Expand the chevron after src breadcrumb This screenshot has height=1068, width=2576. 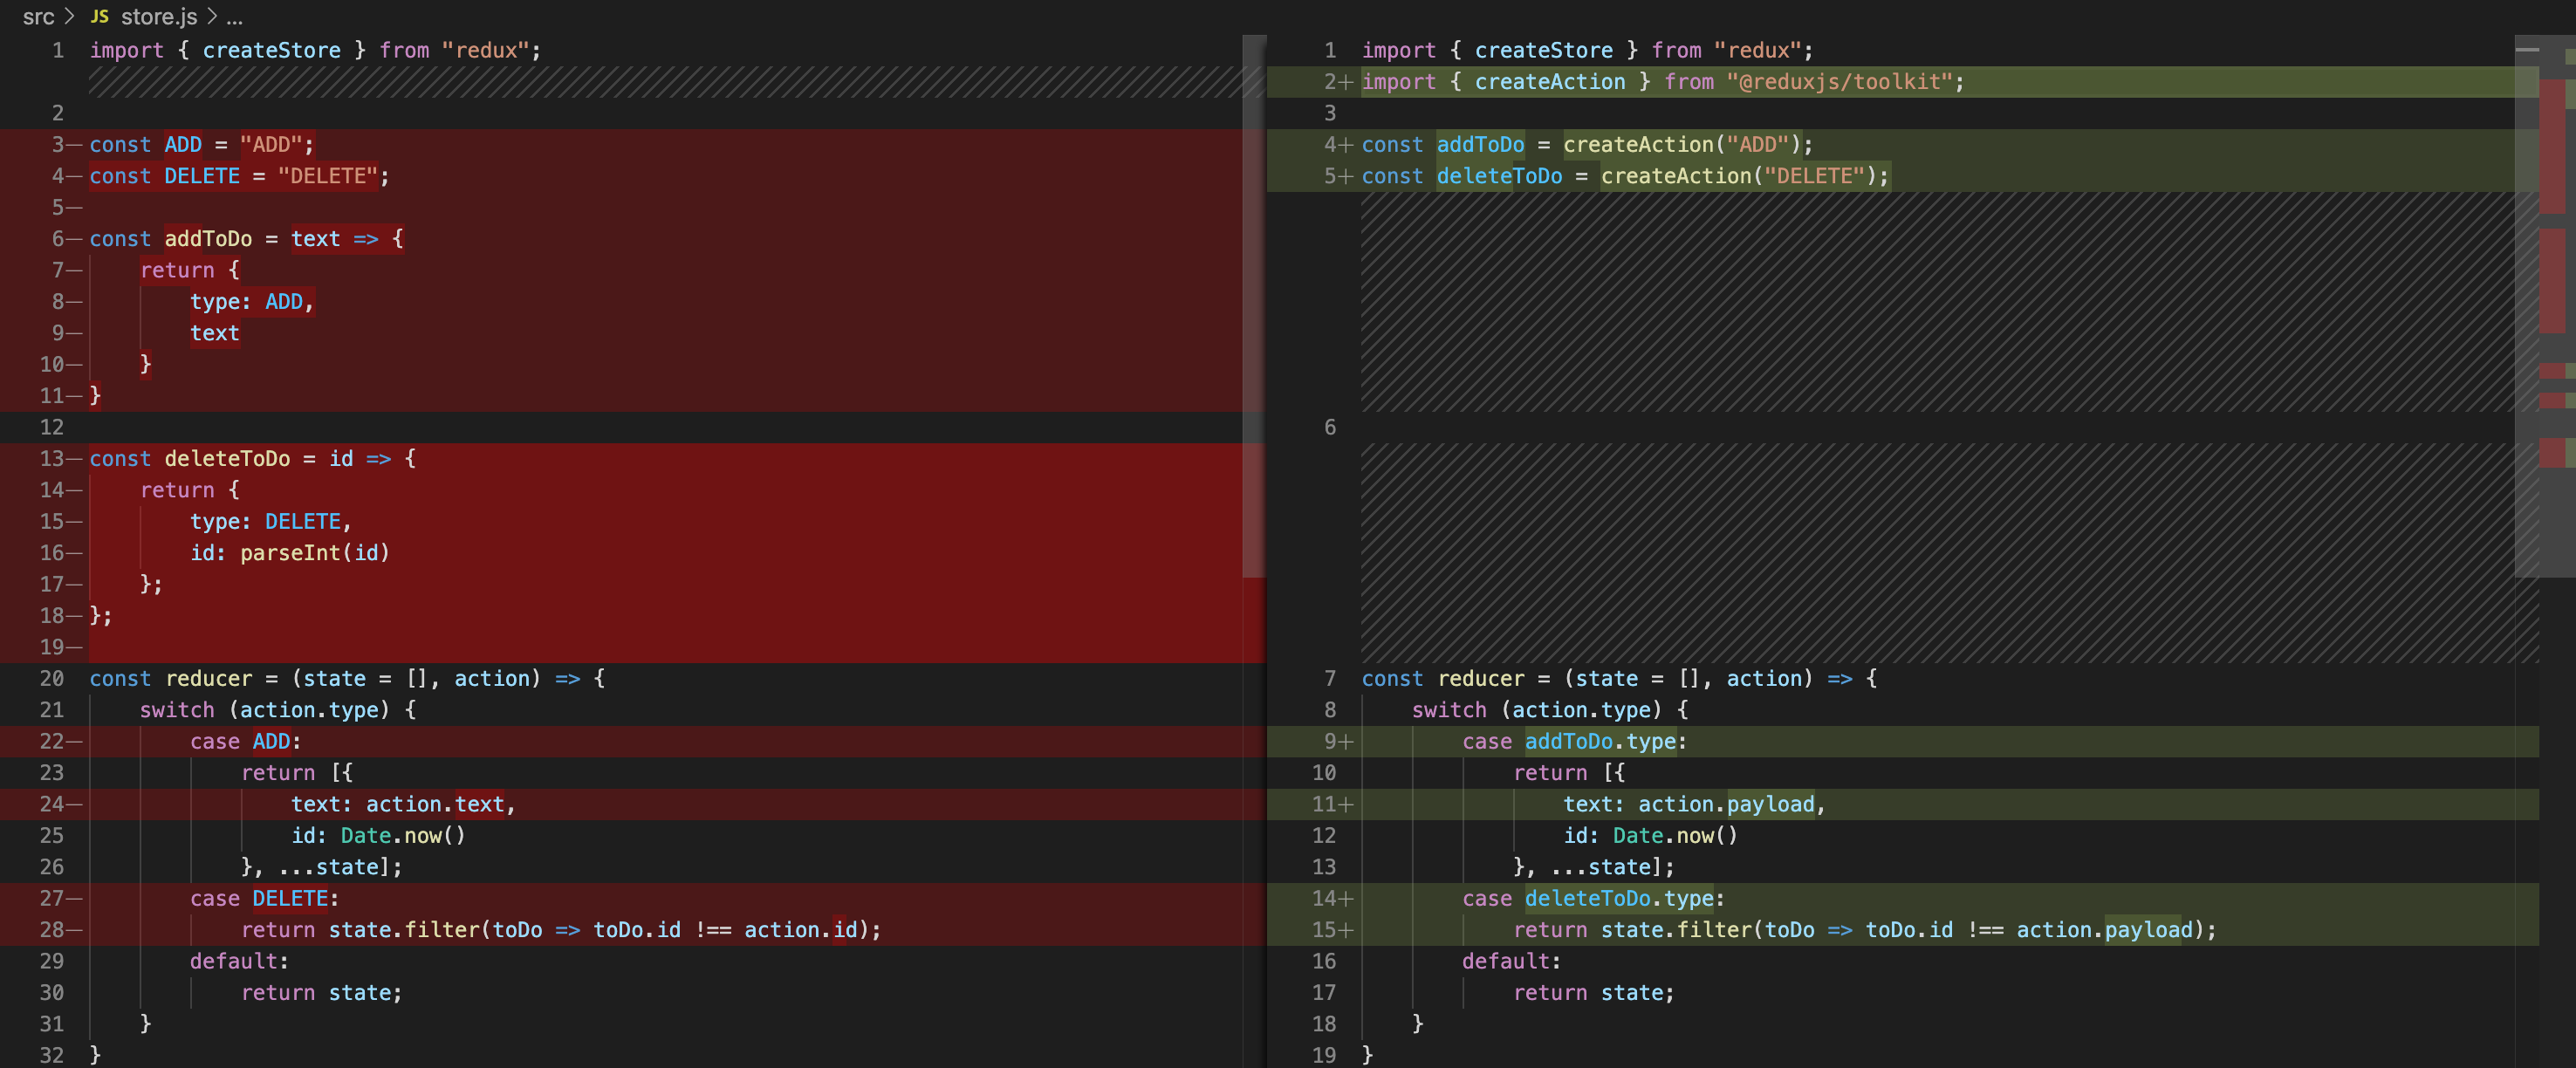(x=69, y=17)
